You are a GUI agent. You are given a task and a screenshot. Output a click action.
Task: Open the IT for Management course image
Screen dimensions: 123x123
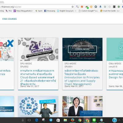7,107
